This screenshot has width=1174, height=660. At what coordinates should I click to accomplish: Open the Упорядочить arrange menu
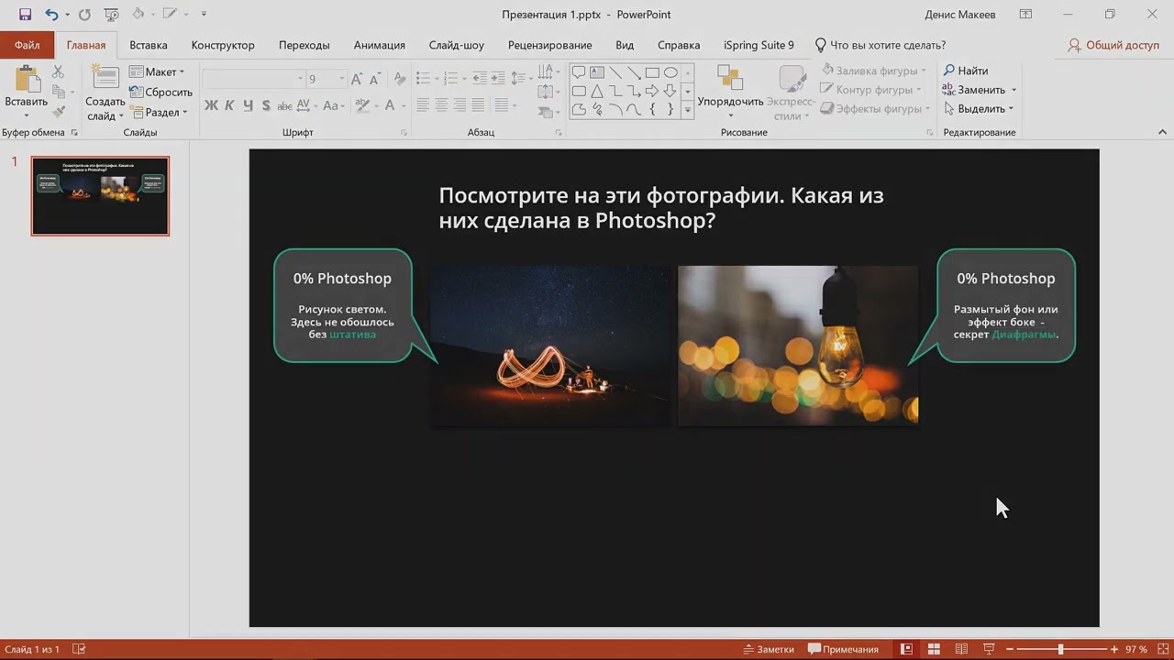(730, 92)
